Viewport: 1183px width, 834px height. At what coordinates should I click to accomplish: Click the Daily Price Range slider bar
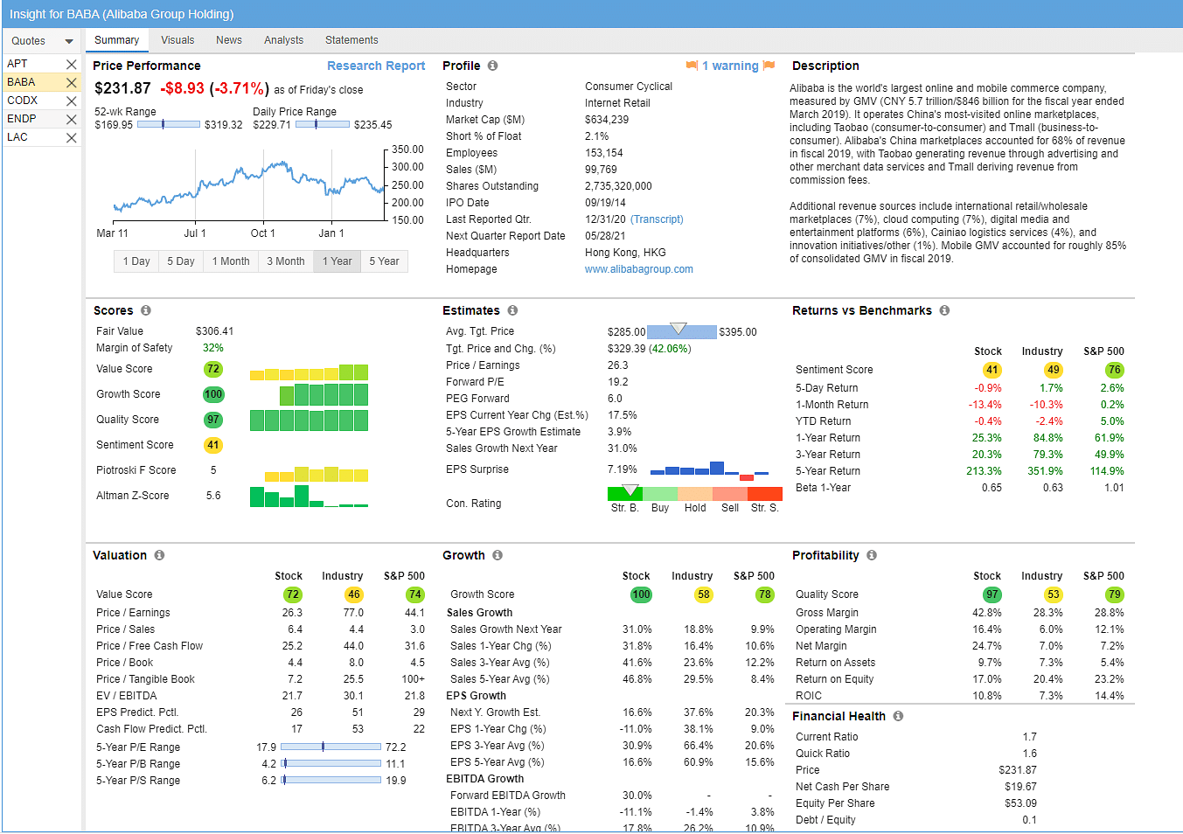coord(323,124)
